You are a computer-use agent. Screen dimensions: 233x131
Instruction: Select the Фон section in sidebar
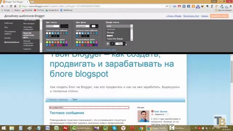pyautogui.click(x=6, y=27)
